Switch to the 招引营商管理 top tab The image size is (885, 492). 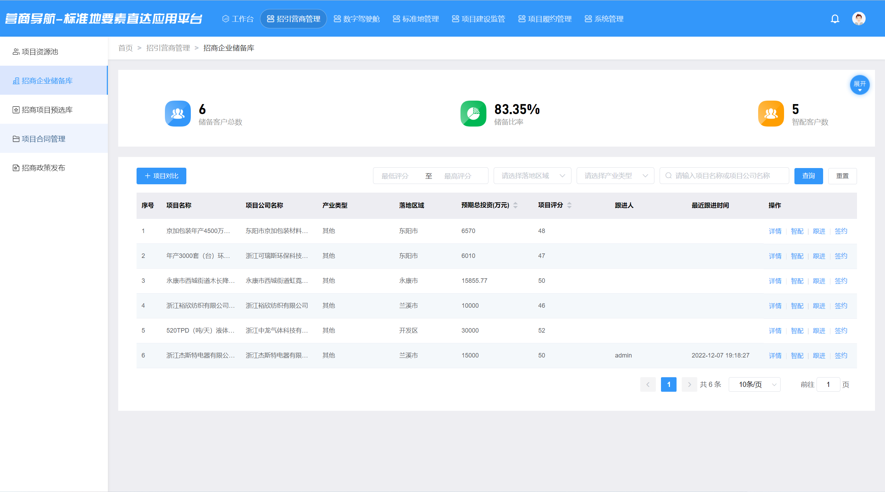[x=294, y=19]
